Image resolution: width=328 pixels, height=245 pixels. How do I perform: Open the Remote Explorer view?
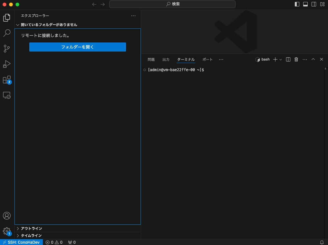pos(7,95)
